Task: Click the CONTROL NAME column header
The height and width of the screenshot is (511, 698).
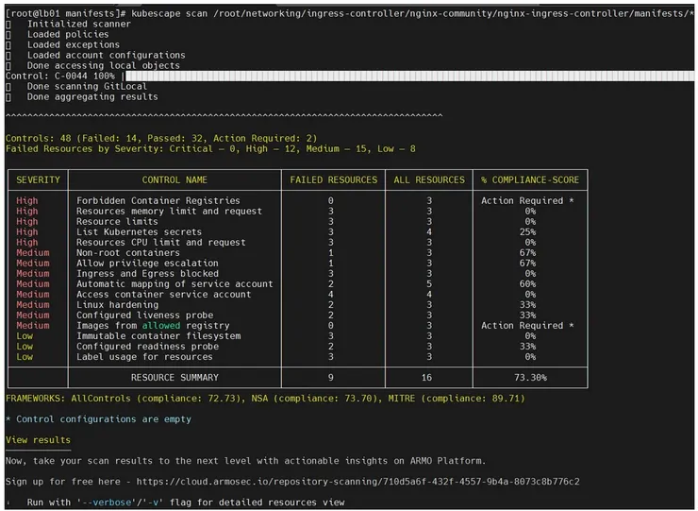Action: [174, 179]
